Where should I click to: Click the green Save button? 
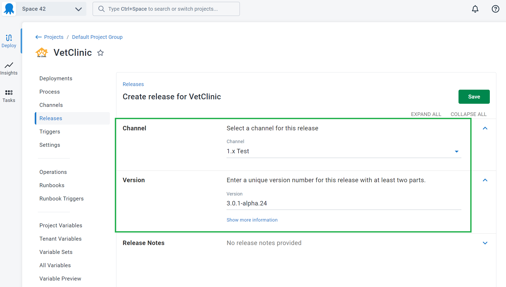point(474,97)
